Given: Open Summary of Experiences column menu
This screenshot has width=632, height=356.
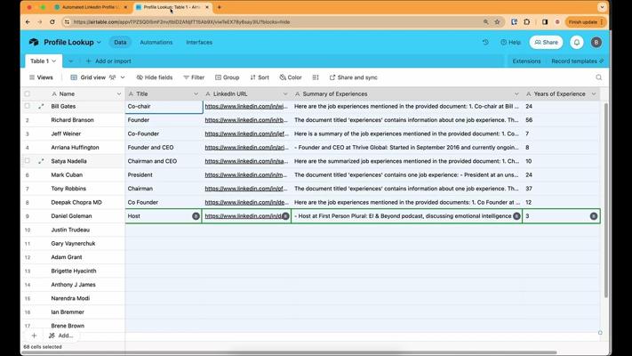Looking at the screenshot, I should 516,93.
